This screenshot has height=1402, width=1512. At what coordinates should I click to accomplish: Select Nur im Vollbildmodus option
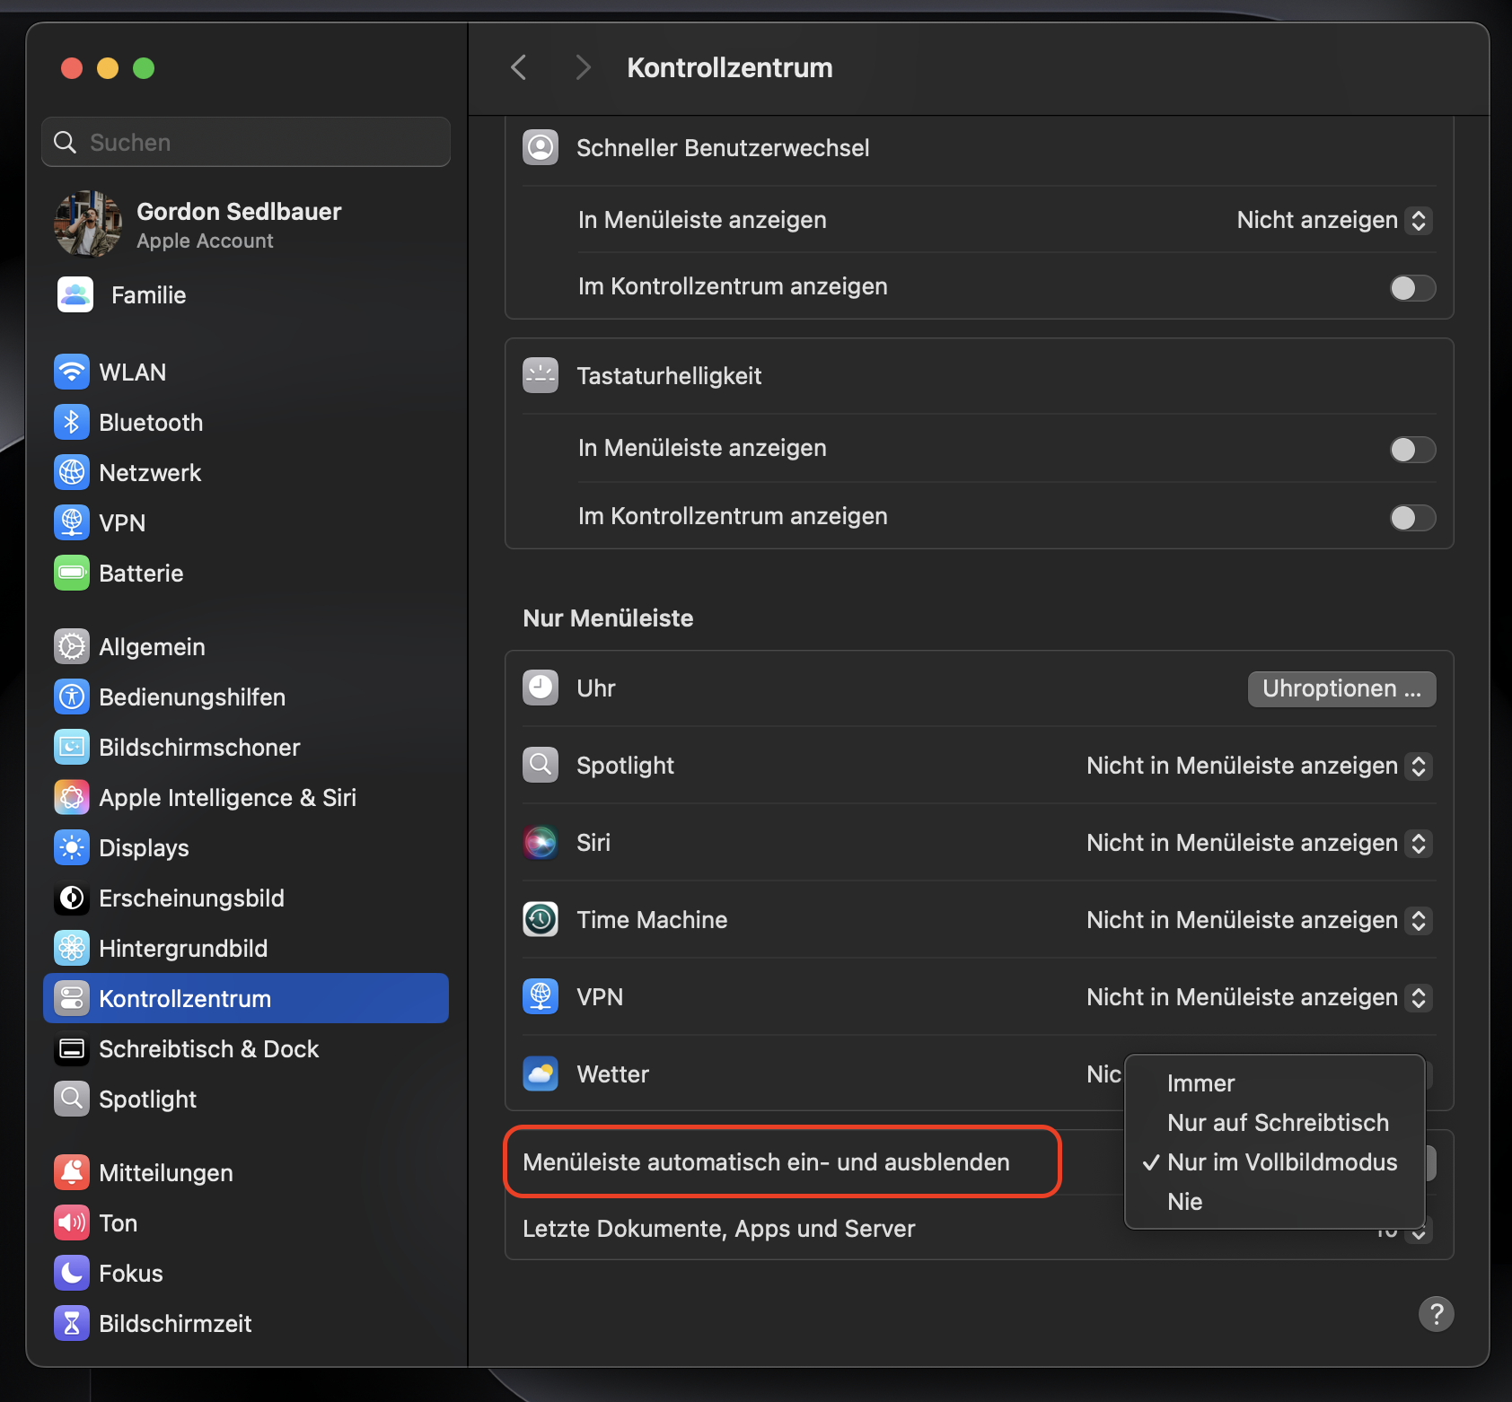pos(1275,1162)
